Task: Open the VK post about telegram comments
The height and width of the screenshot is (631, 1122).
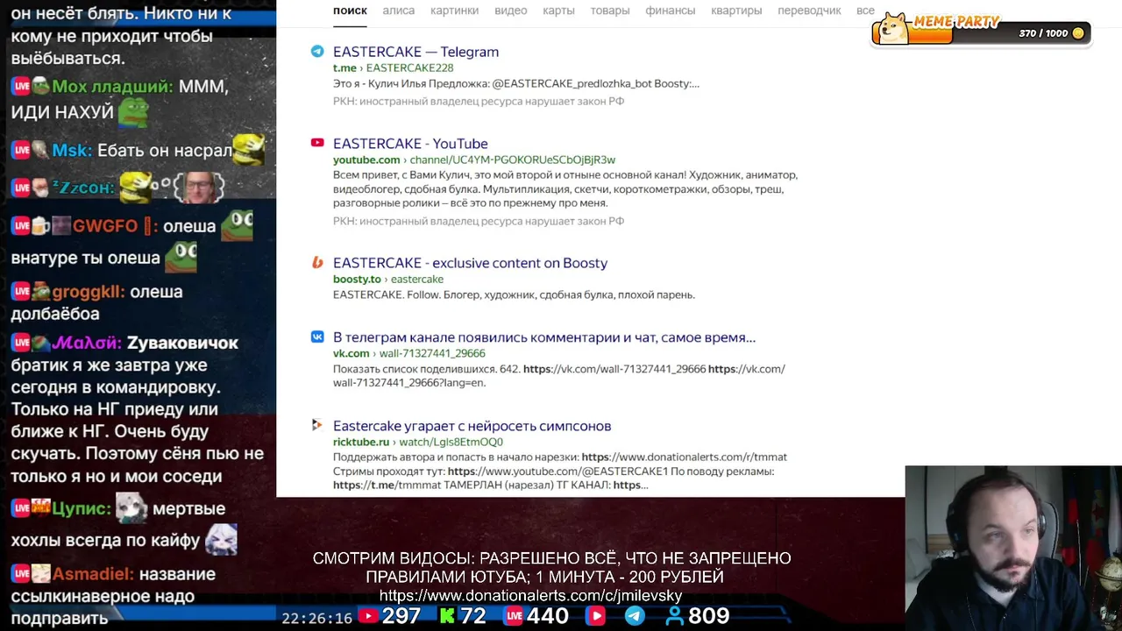Action: (543, 337)
